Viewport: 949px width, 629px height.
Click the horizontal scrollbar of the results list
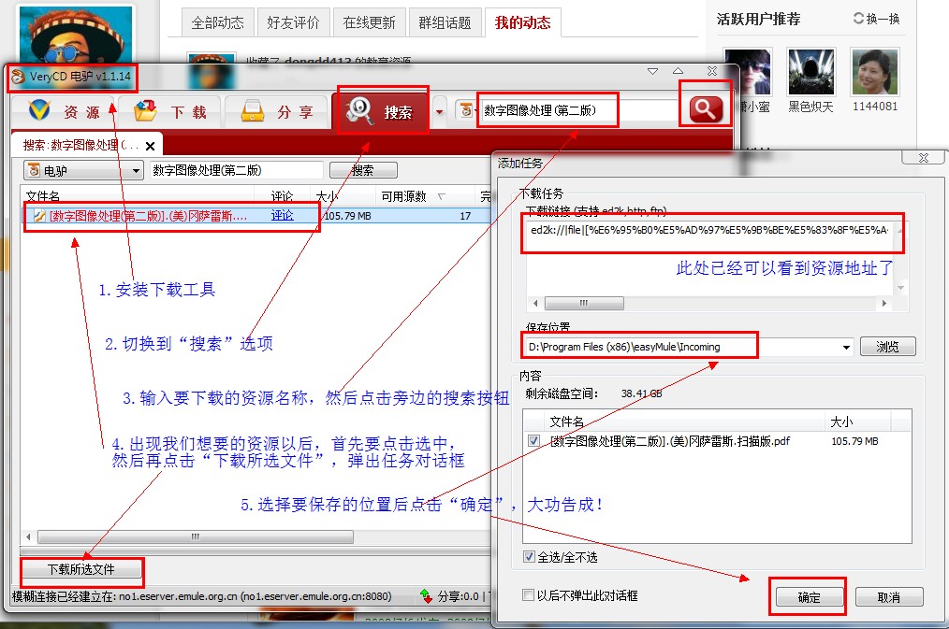[x=196, y=536]
